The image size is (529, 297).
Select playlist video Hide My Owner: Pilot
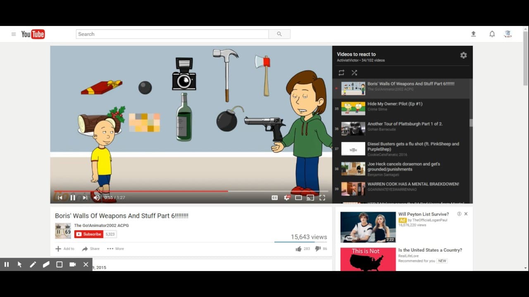coord(395,104)
